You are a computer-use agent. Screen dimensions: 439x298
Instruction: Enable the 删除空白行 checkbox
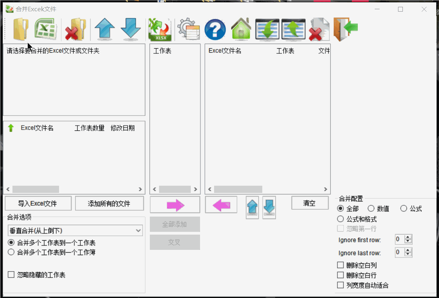pyautogui.click(x=341, y=275)
